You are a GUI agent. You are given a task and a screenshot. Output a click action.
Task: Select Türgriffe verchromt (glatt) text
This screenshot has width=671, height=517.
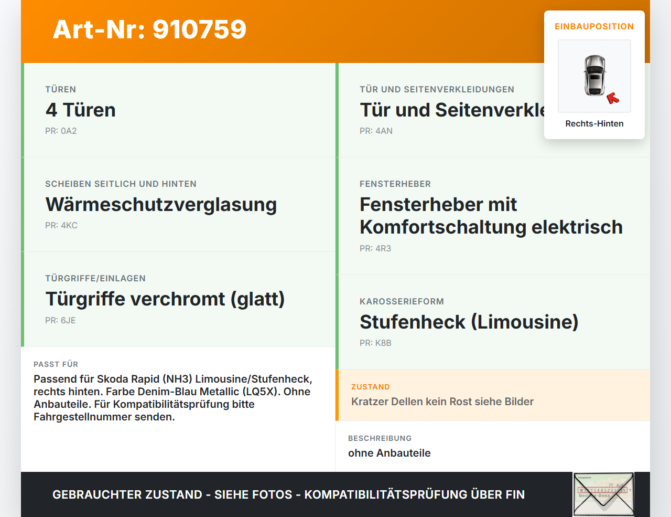click(x=165, y=299)
